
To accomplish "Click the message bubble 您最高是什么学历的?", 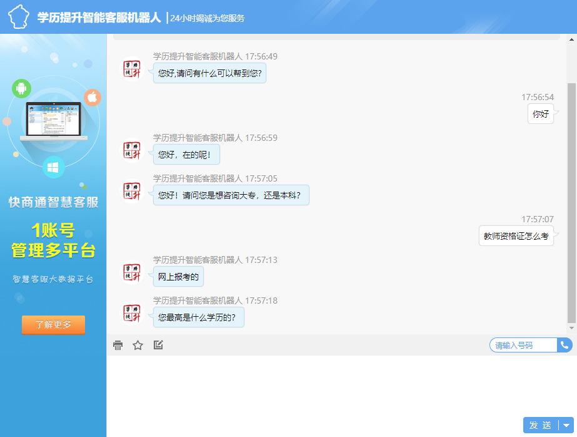I will click(198, 317).
